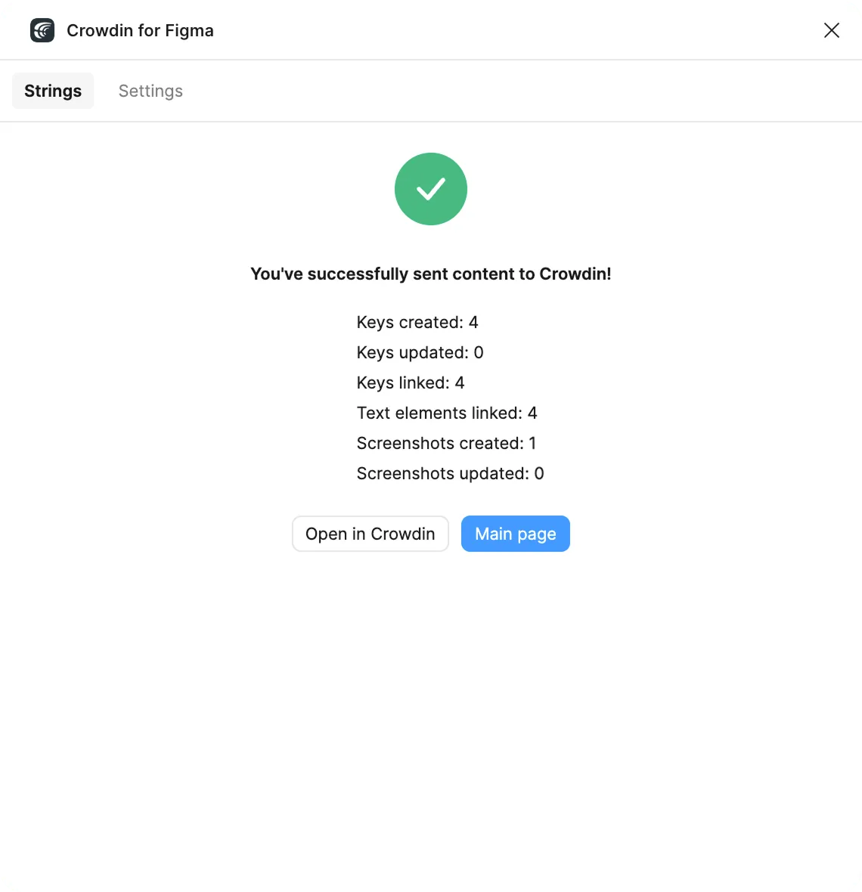Click the checkmark inside the green circle
The height and width of the screenshot is (892, 862).
click(431, 189)
